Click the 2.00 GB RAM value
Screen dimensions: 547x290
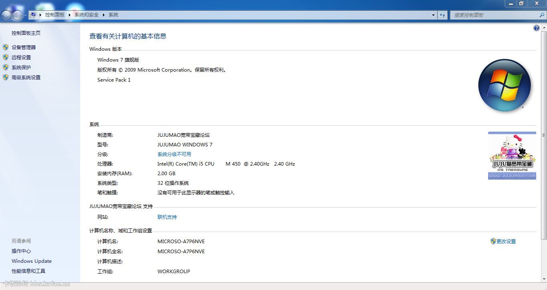[x=166, y=174]
